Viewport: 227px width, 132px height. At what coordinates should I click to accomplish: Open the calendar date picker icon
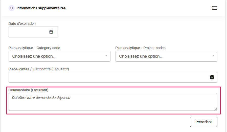(51, 32)
